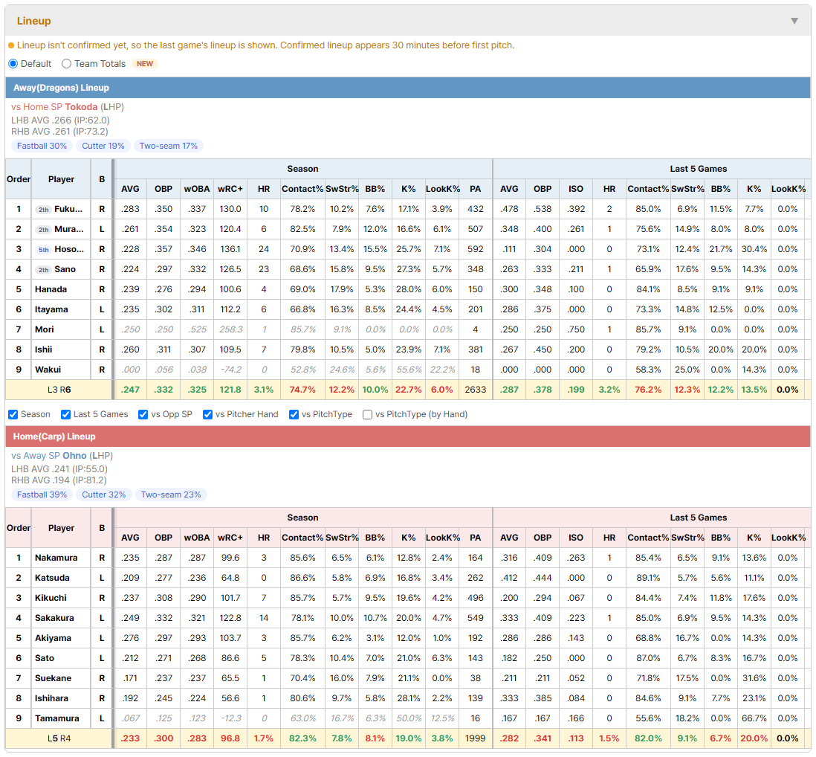Click the 2th badge beside Fuku...
816x757 pixels.
[44, 209]
